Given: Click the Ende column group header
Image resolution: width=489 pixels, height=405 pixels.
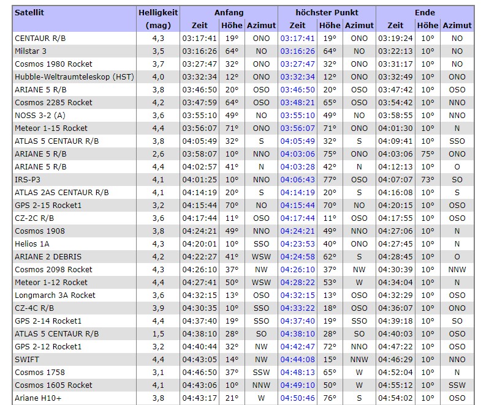Looking at the screenshot, I should click(425, 12).
